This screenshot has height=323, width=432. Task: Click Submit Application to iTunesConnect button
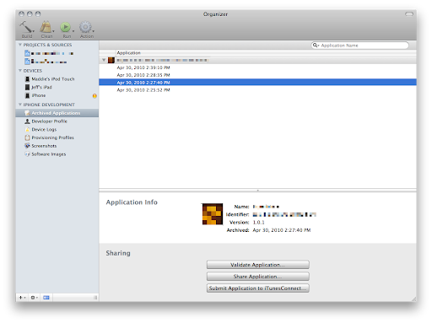click(257, 288)
